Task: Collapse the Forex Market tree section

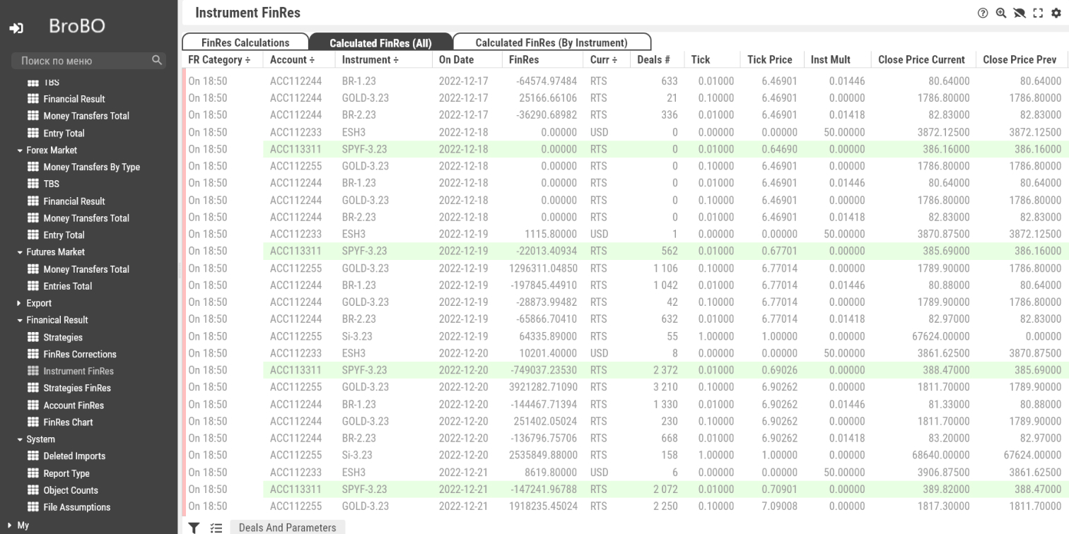Action: (20, 150)
